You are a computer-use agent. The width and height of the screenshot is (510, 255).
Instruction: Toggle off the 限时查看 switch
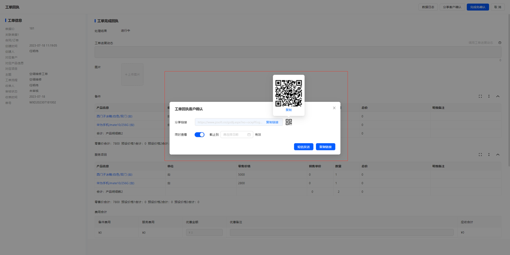coord(199,134)
